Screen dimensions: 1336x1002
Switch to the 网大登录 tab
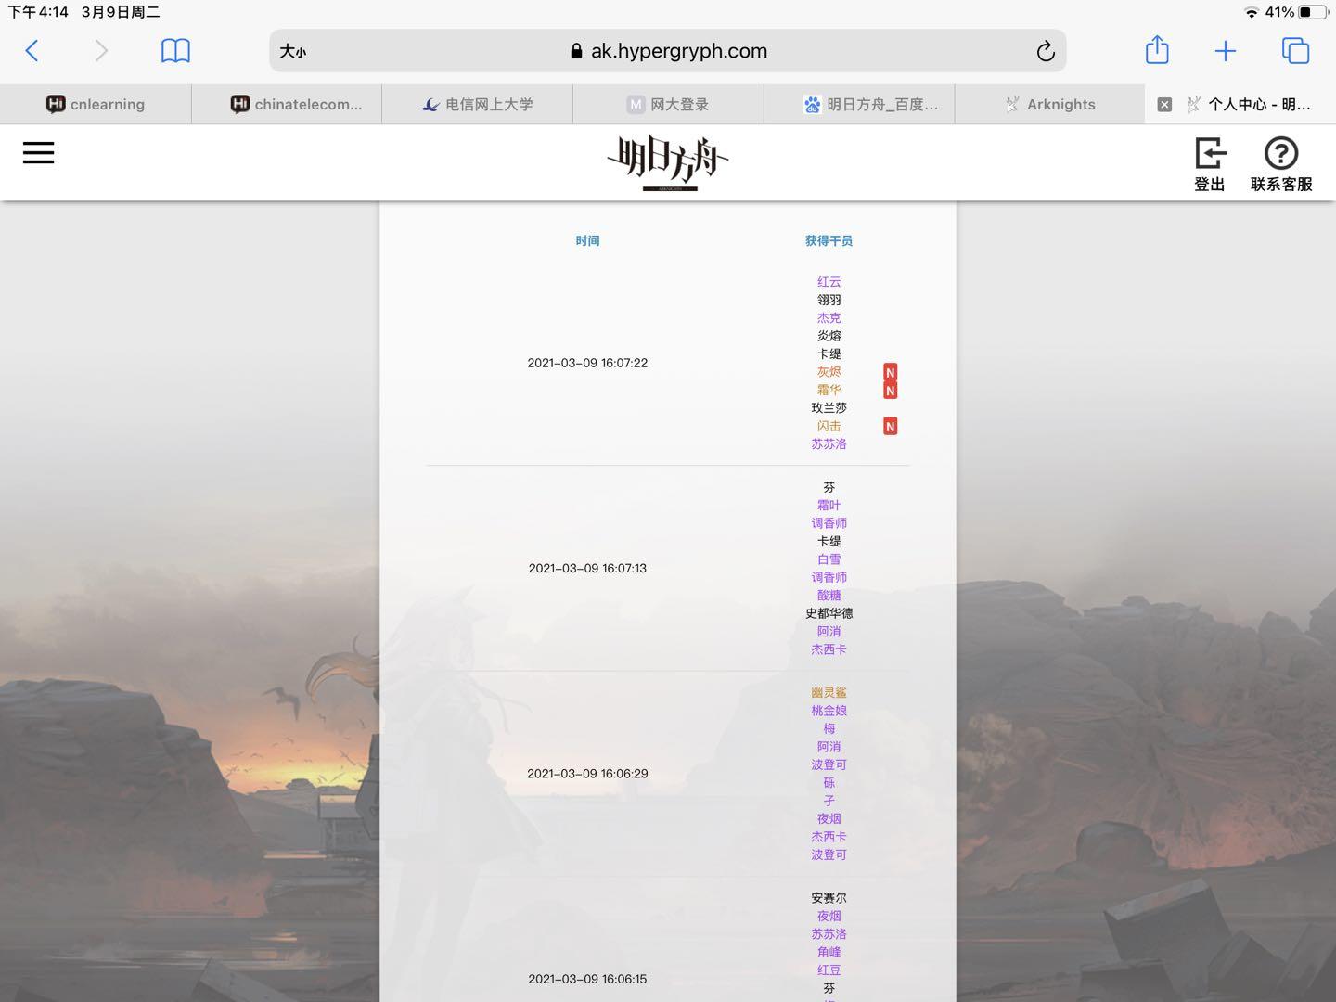[668, 104]
